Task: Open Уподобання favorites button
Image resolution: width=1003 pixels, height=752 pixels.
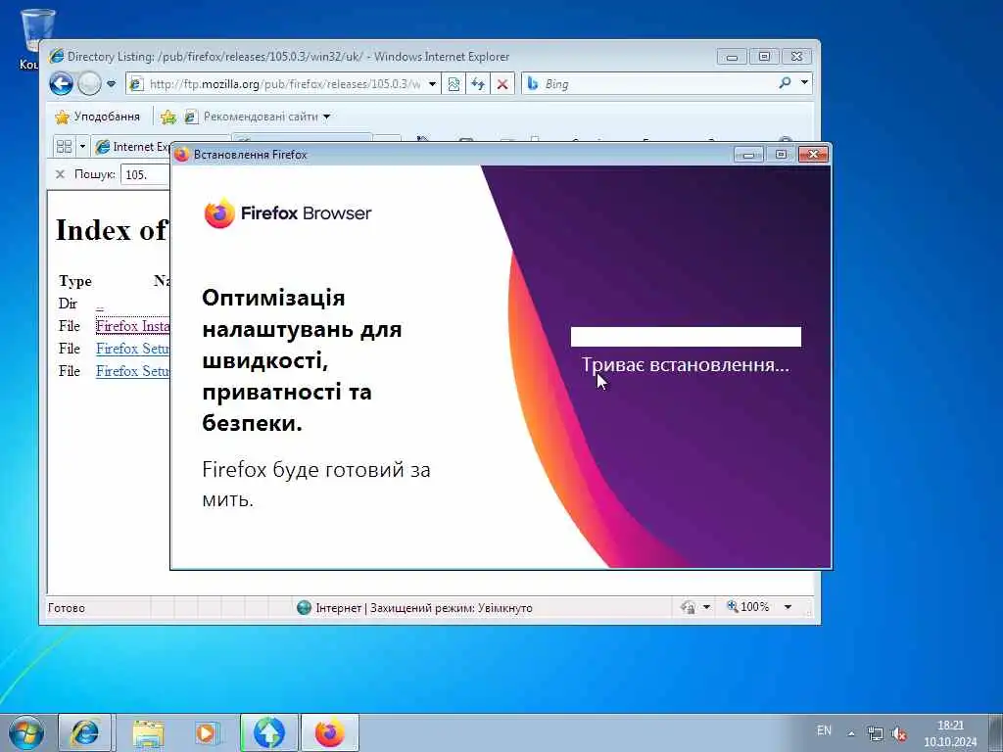Action: tap(97, 117)
